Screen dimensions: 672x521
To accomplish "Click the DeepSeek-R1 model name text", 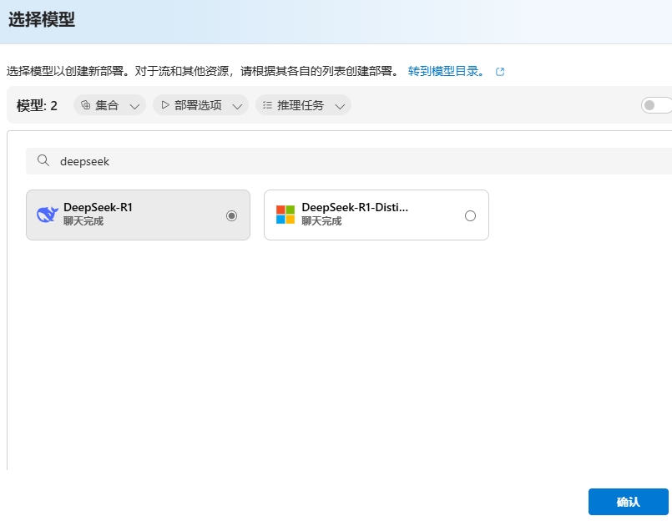I will click(x=99, y=208).
